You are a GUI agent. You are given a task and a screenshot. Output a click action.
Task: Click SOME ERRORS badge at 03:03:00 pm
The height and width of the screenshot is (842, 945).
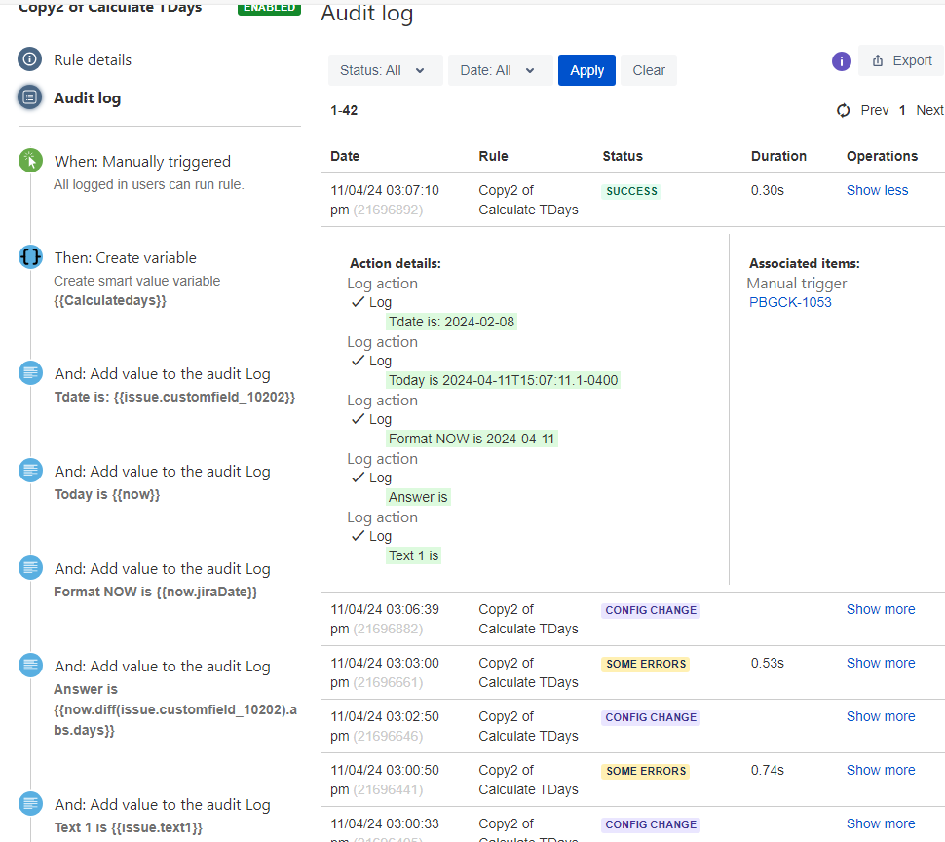pos(646,664)
